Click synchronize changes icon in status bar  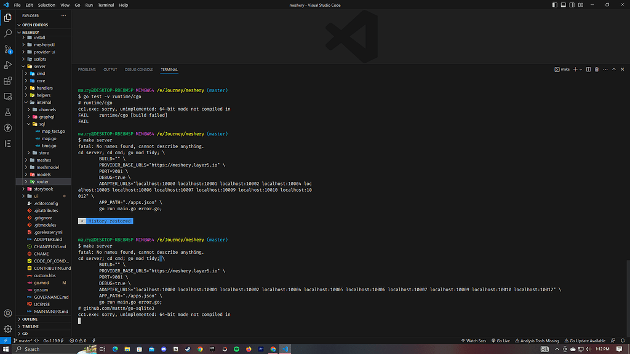point(36,340)
